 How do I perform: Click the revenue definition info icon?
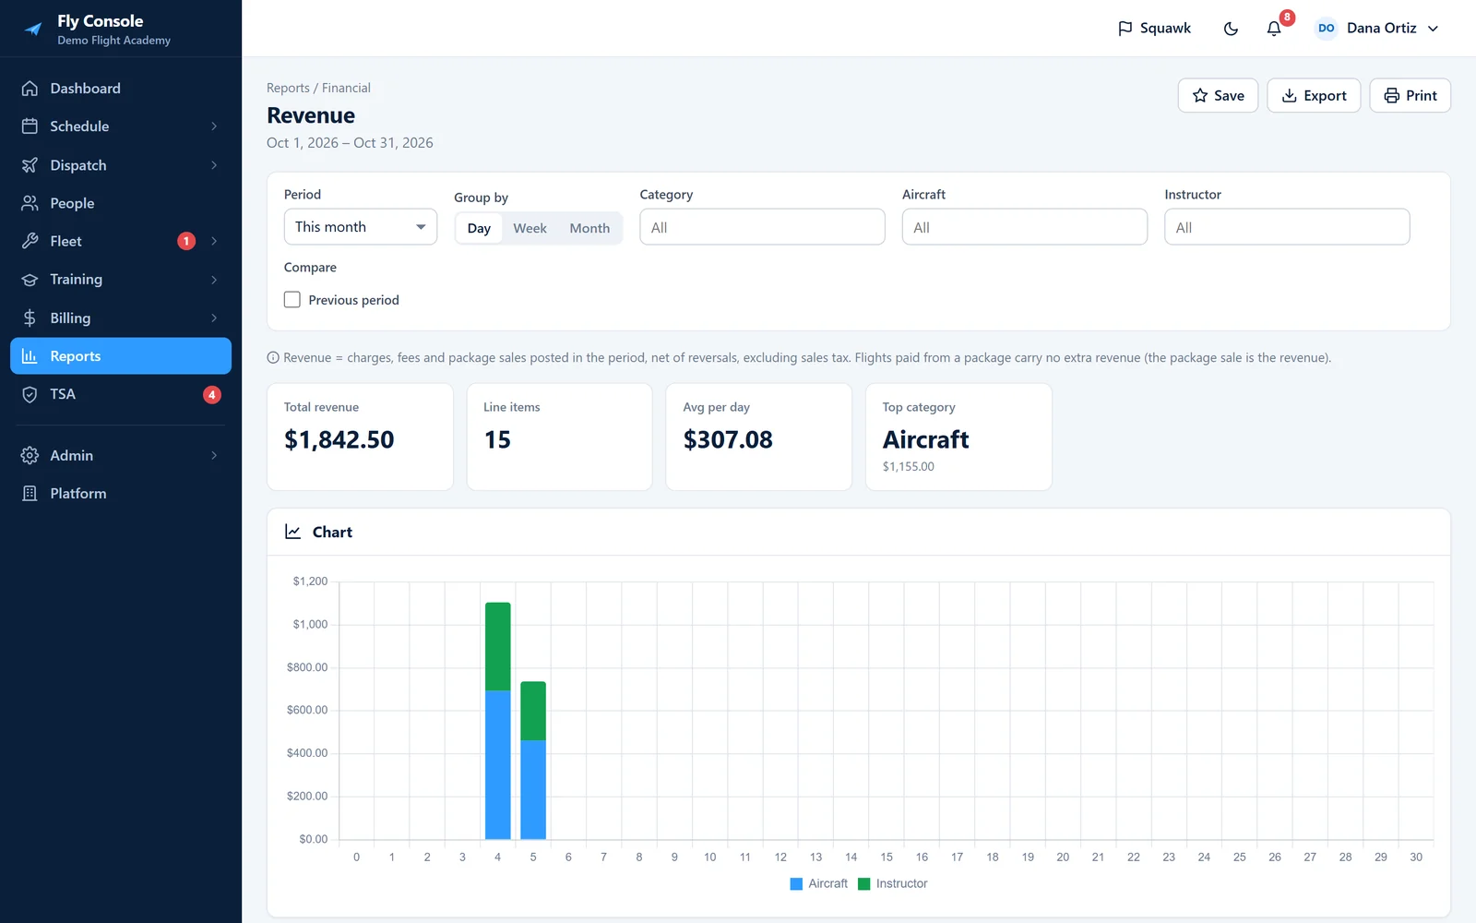pyautogui.click(x=273, y=358)
